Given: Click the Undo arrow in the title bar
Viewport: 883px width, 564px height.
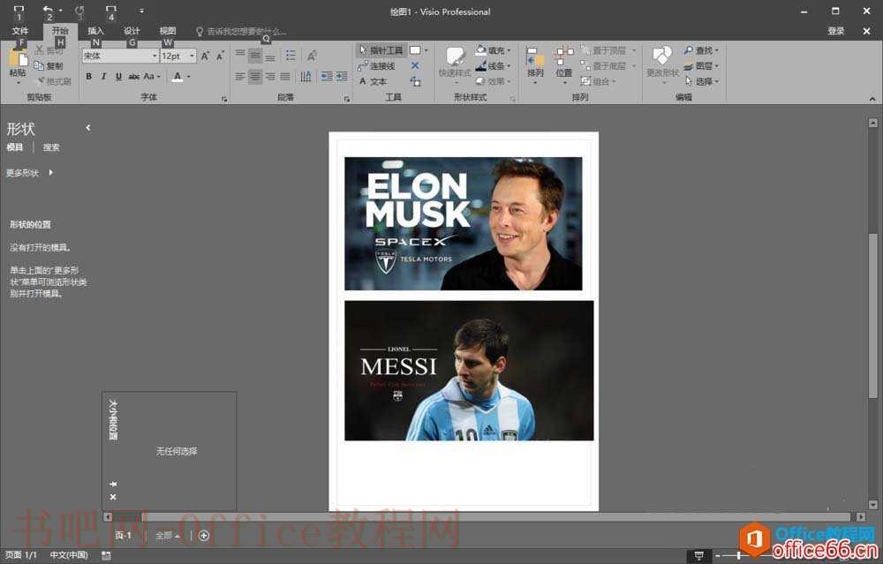Looking at the screenshot, I should pos(48,10).
